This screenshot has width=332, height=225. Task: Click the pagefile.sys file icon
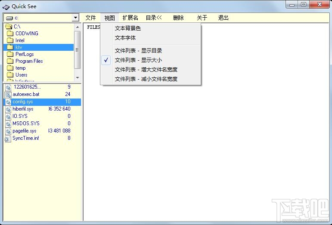(8, 131)
